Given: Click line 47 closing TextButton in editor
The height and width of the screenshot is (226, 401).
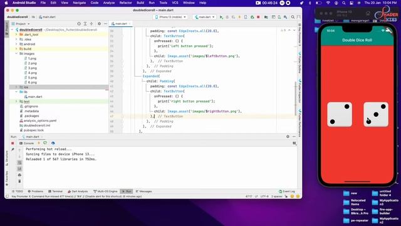Looking at the screenshot, I should click(167, 116).
